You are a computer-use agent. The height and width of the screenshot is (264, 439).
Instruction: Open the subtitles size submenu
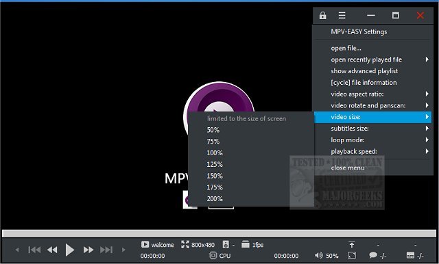point(372,129)
